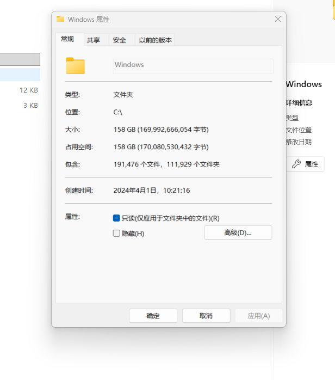Screen dimensions: 335x380
Task: Click the 取消 button
Action: point(206,316)
